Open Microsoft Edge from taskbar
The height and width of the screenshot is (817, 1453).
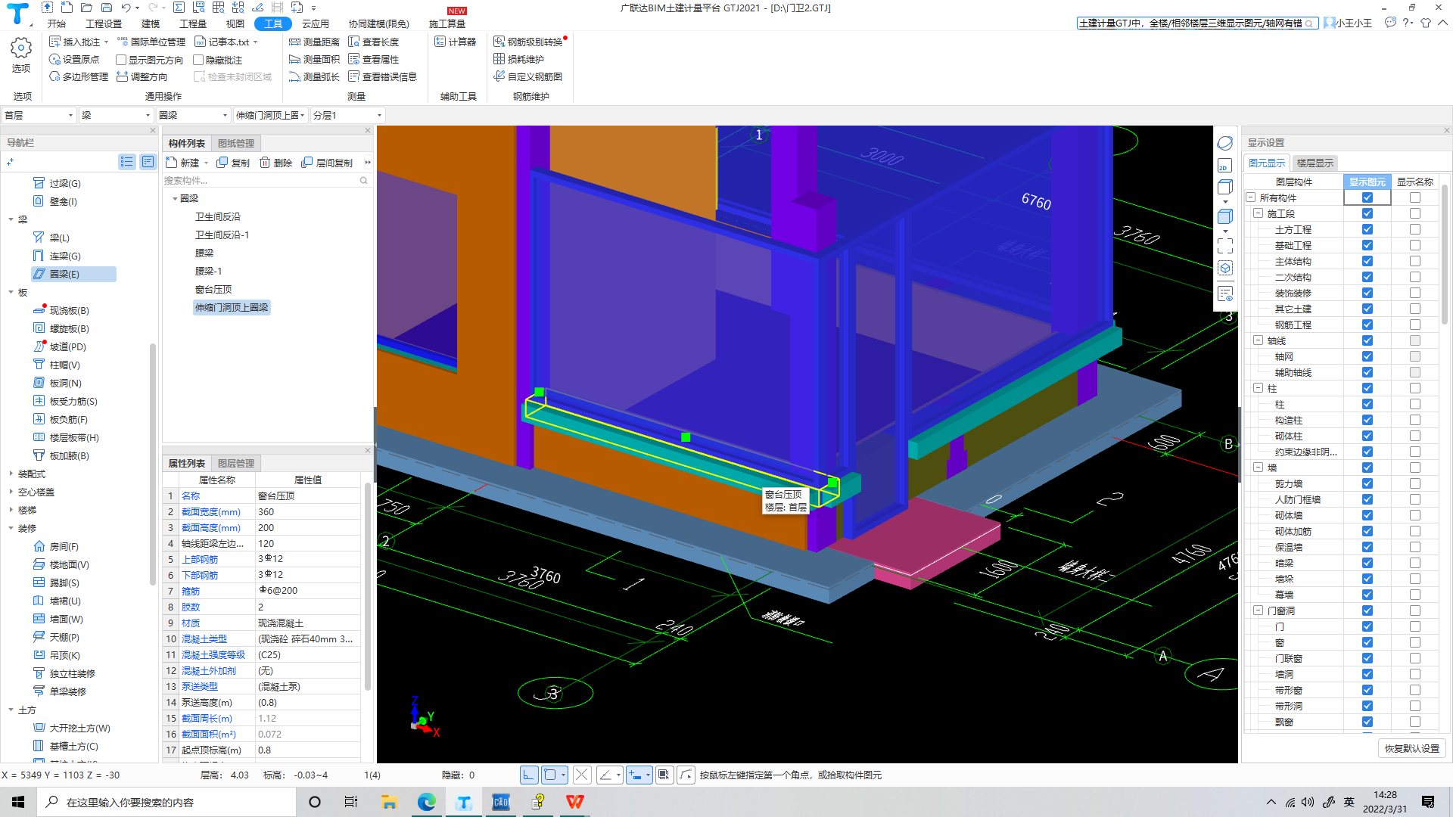(x=427, y=802)
